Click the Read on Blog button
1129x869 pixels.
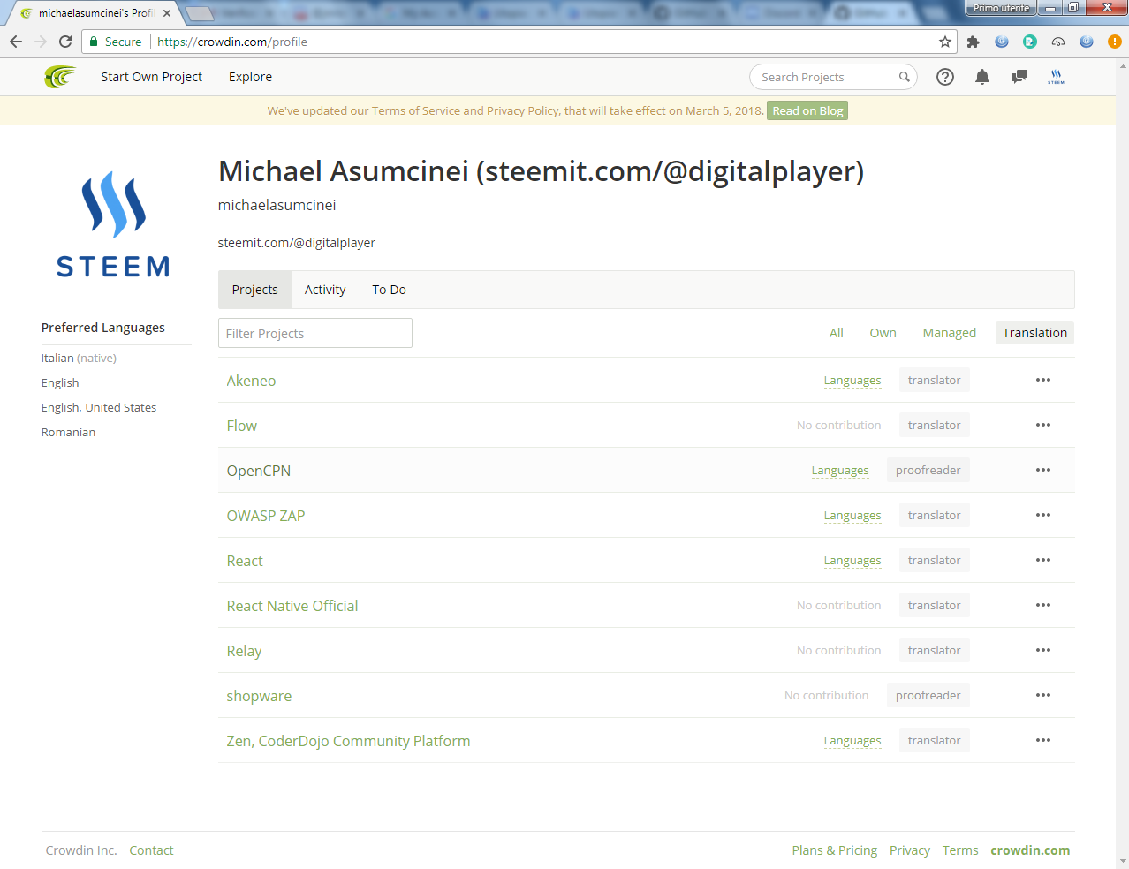(807, 110)
